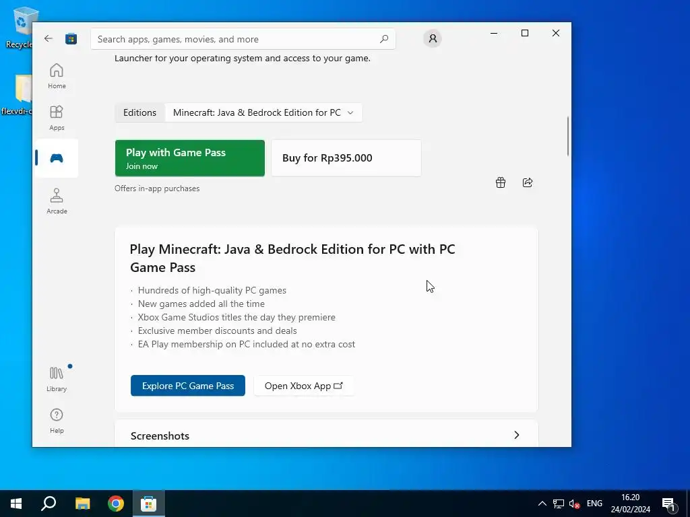
Task: Click 'Hundreds of high-quality PC games' text
Action: click(212, 290)
